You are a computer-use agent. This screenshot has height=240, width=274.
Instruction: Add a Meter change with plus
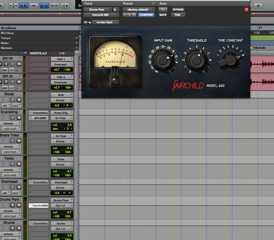(77, 43)
